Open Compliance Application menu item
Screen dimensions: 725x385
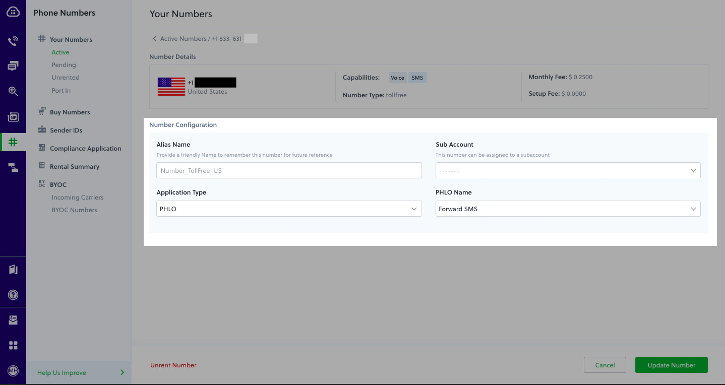point(86,149)
